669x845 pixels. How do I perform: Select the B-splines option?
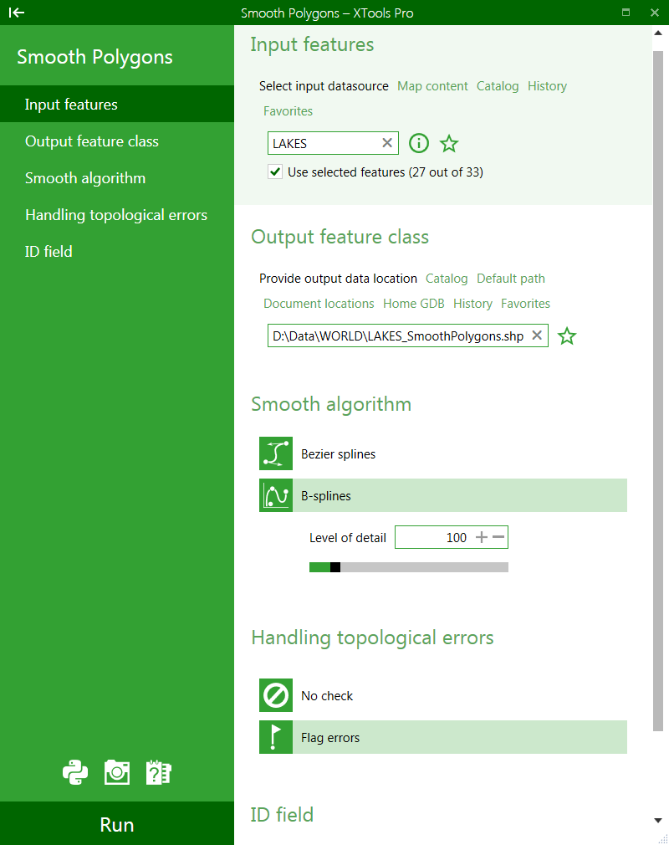[x=442, y=495]
